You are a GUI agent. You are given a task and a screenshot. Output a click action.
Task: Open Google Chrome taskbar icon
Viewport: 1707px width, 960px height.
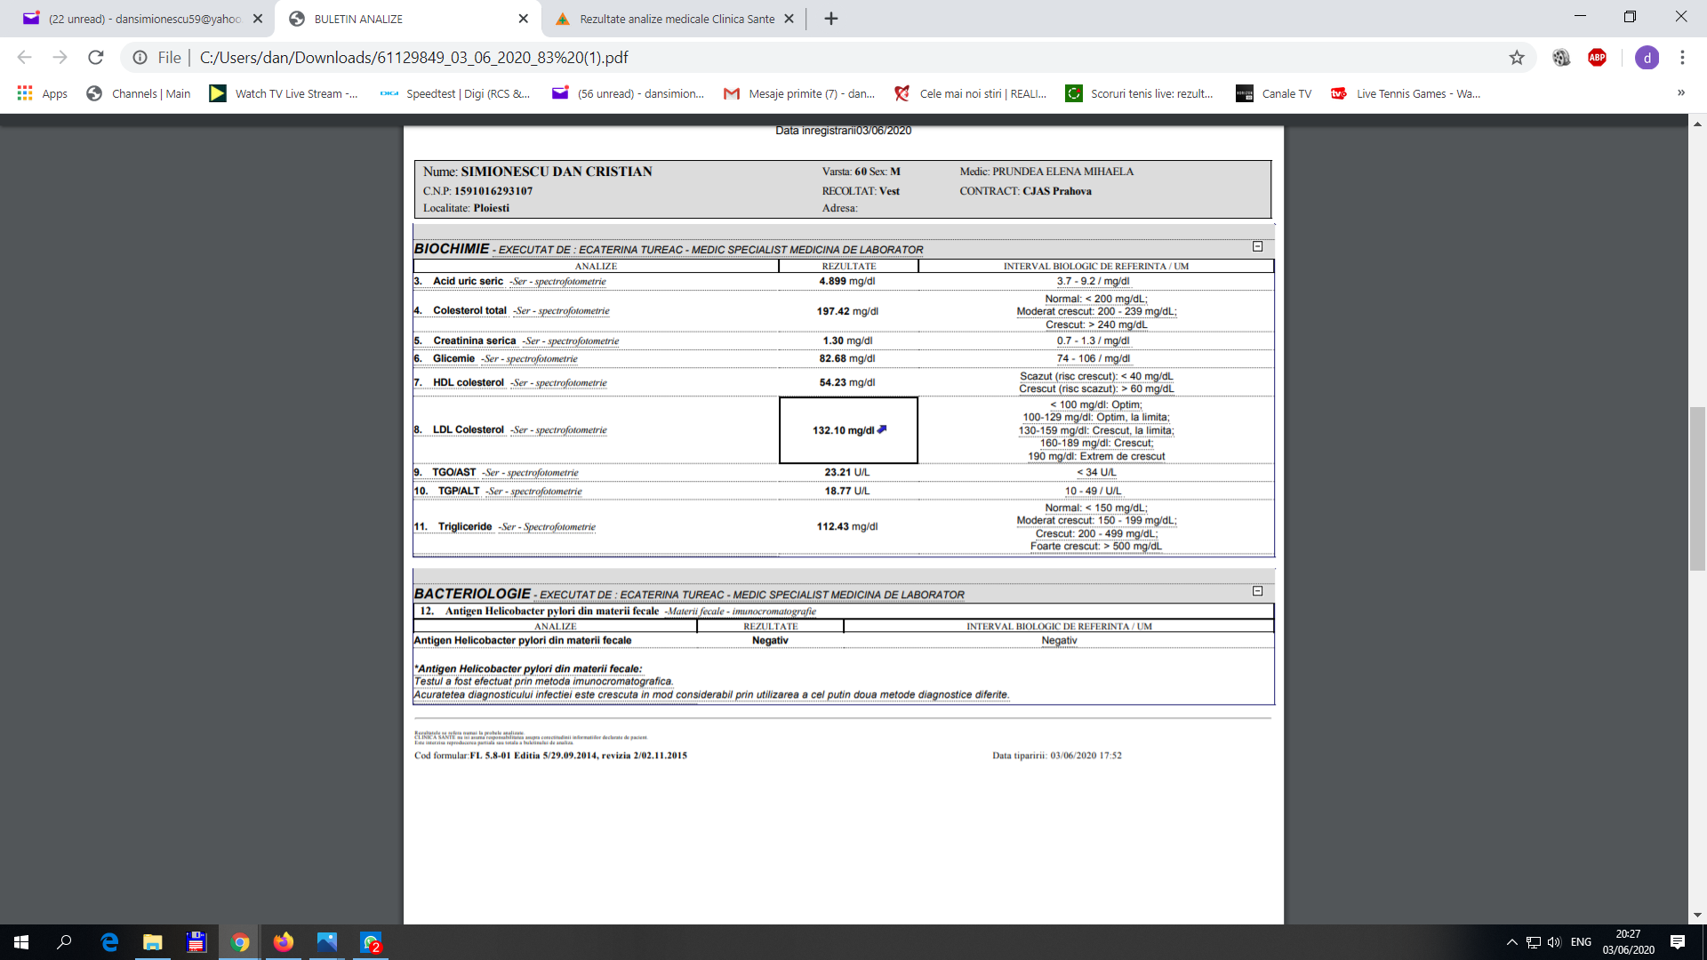click(x=240, y=942)
